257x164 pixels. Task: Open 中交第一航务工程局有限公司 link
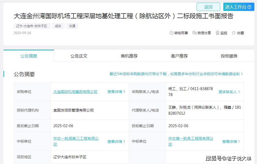pos(191,142)
